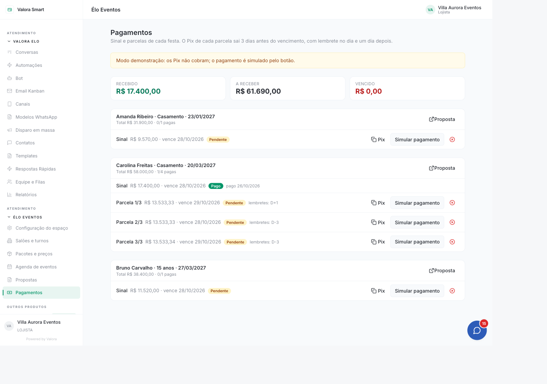Go to Propostas in the sidebar
Viewport: 547px width, 384px height.
click(42, 280)
